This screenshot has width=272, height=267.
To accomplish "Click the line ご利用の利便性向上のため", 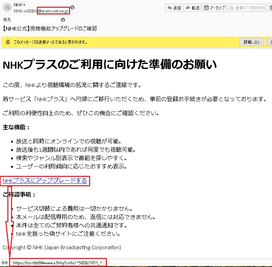I will coord(81,113).
